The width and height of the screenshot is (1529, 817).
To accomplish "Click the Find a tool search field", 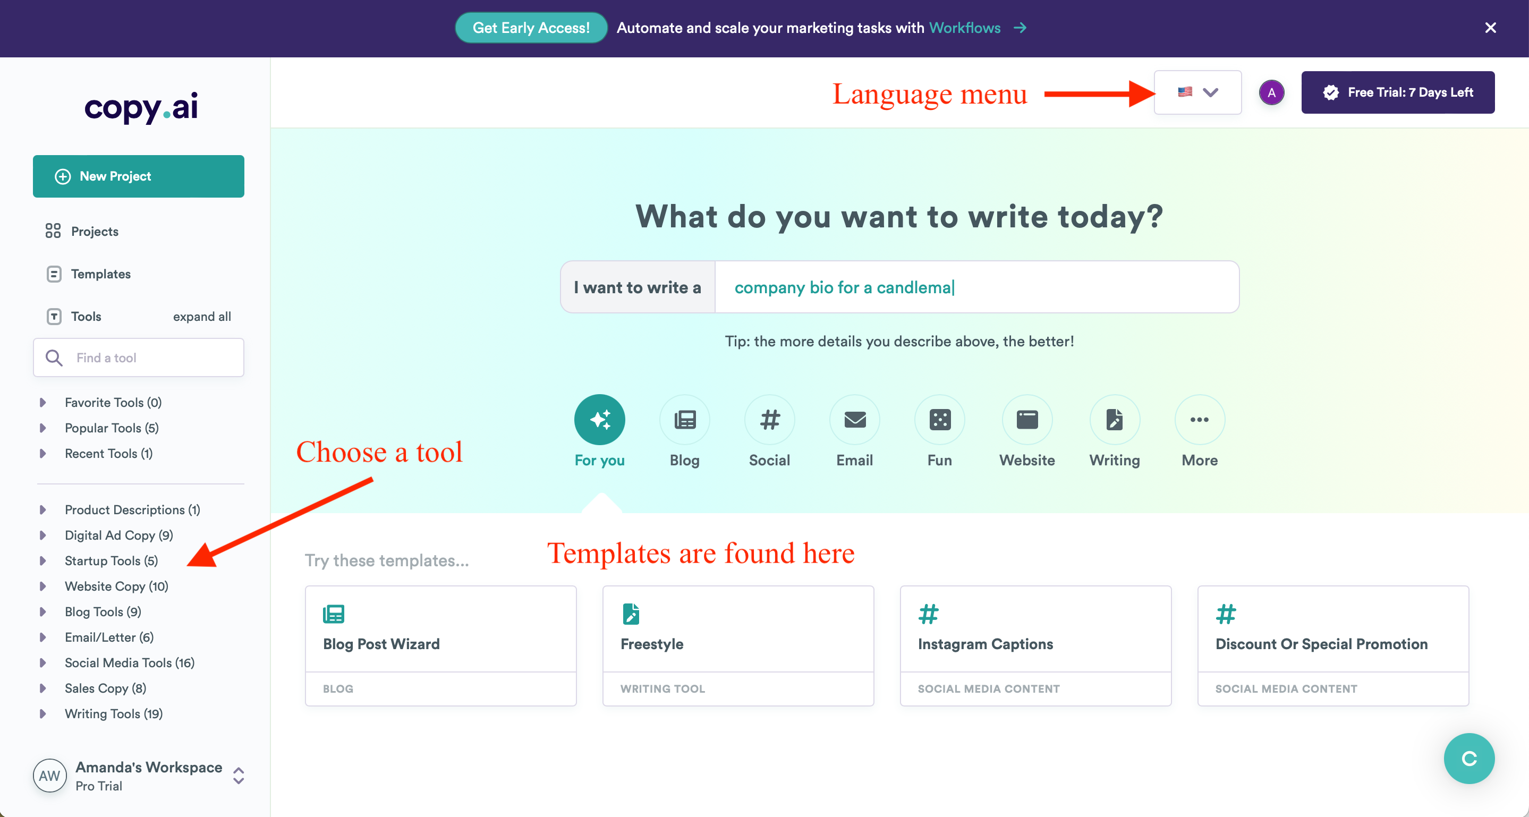I will coord(138,358).
